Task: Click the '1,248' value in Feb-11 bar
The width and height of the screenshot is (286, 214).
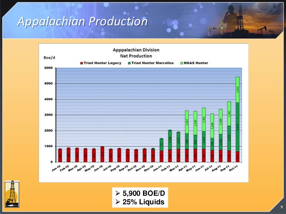Action: [170, 140]
